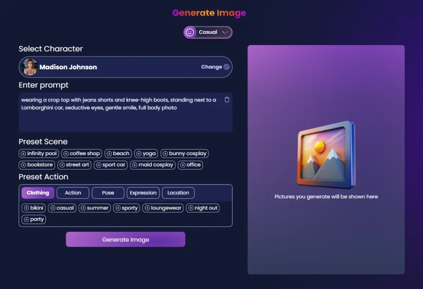Switch to the Location preset tab

[x=178, y=193]
